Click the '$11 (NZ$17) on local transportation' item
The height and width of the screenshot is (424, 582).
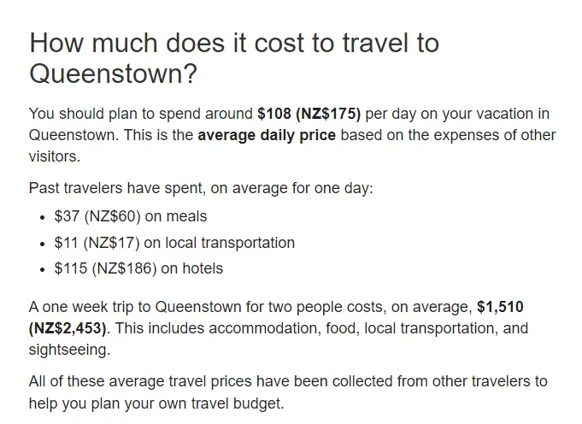174,243
